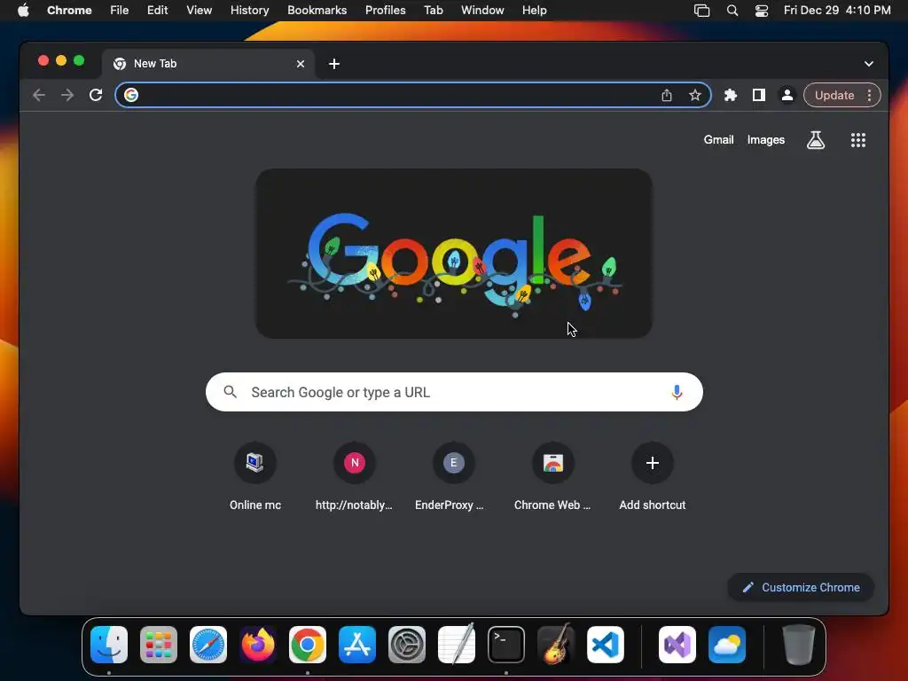Screen dimensions: 908x681
Task: Open the File menu
Action: pos(120,10)
